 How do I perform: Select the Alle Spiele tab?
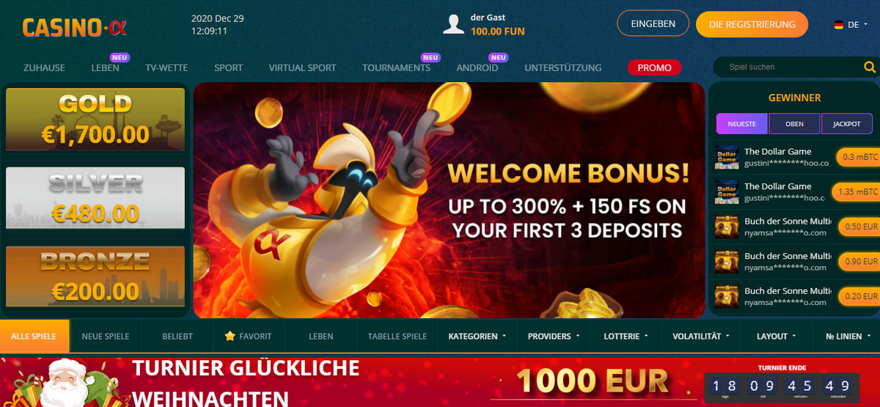(x=34, y=336)
